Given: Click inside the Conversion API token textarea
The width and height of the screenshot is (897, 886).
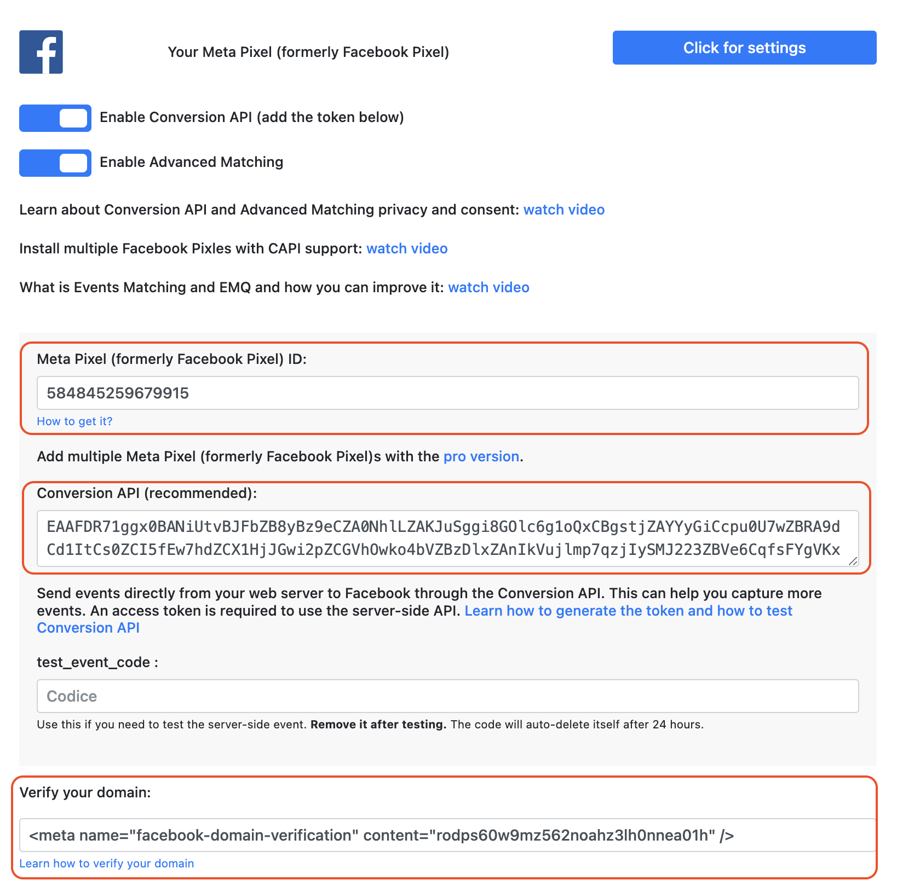Looking at the screenshot, I should (444, 538).
